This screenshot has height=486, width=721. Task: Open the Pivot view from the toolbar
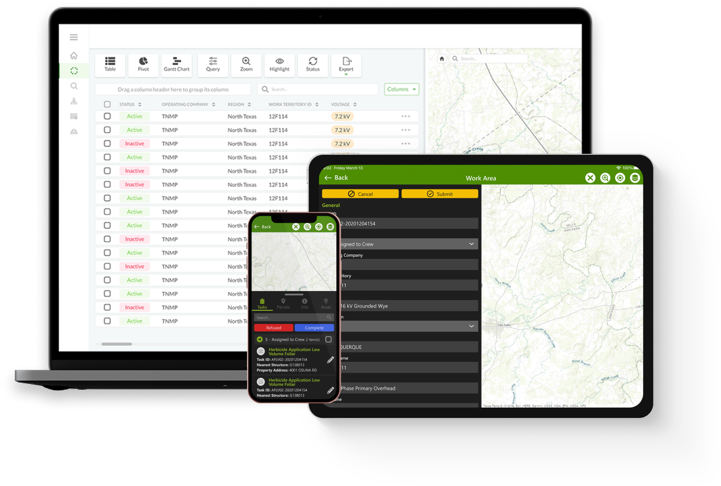pyautogui.click(x=143, y=65)
